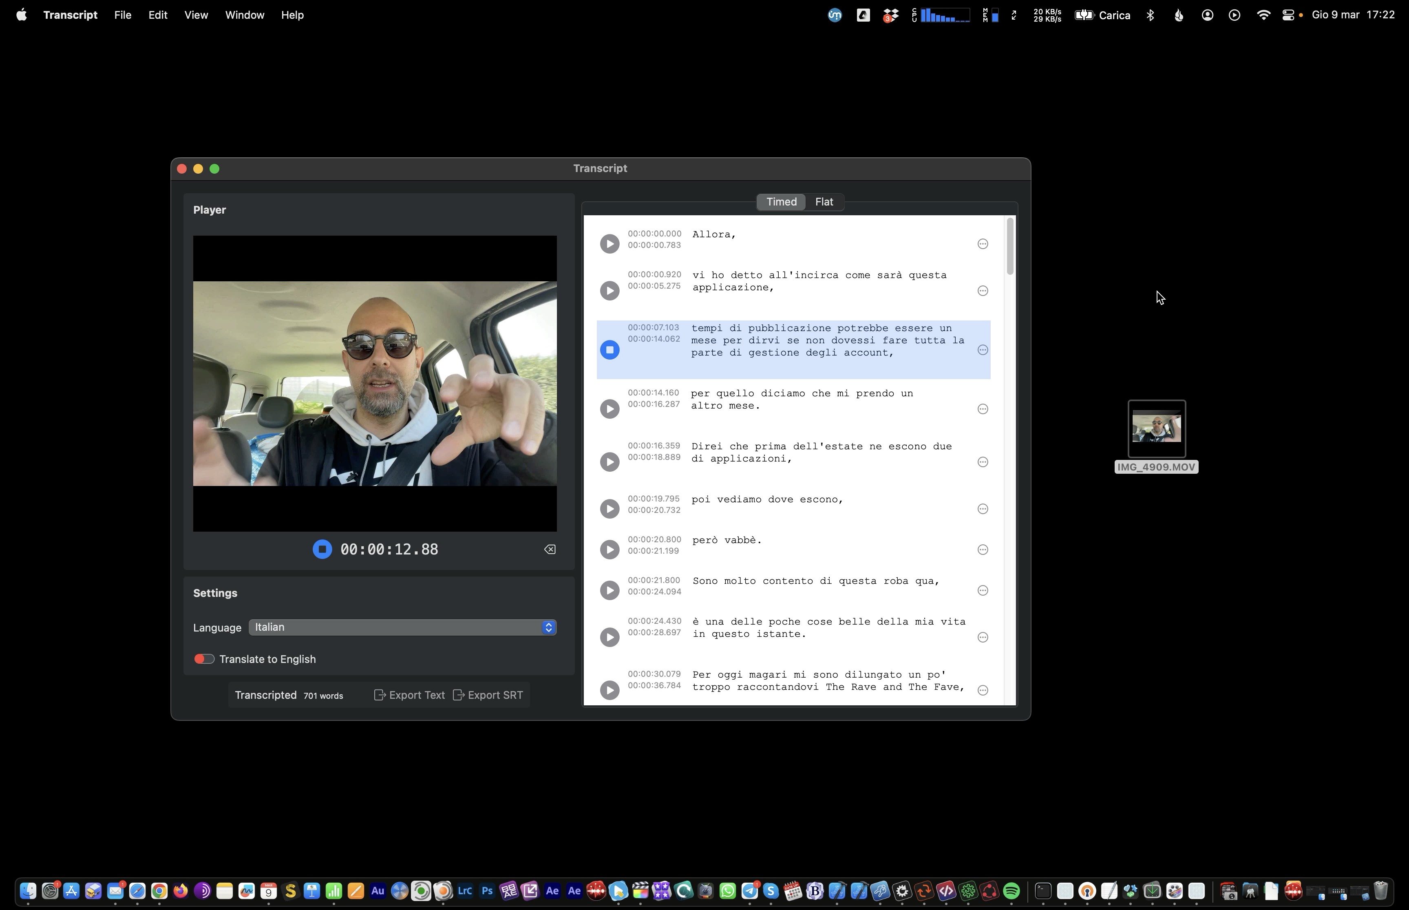Click Export Text button

pyautogui.click(x=409, y=695)
